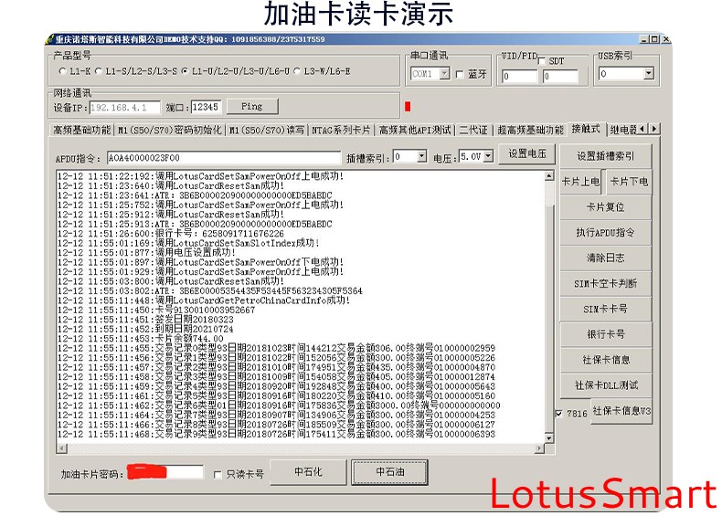The height and width of the screenshot is (516, 722).
Task: Click the 加油卡片密码 password field
Action: click(165, 472)
